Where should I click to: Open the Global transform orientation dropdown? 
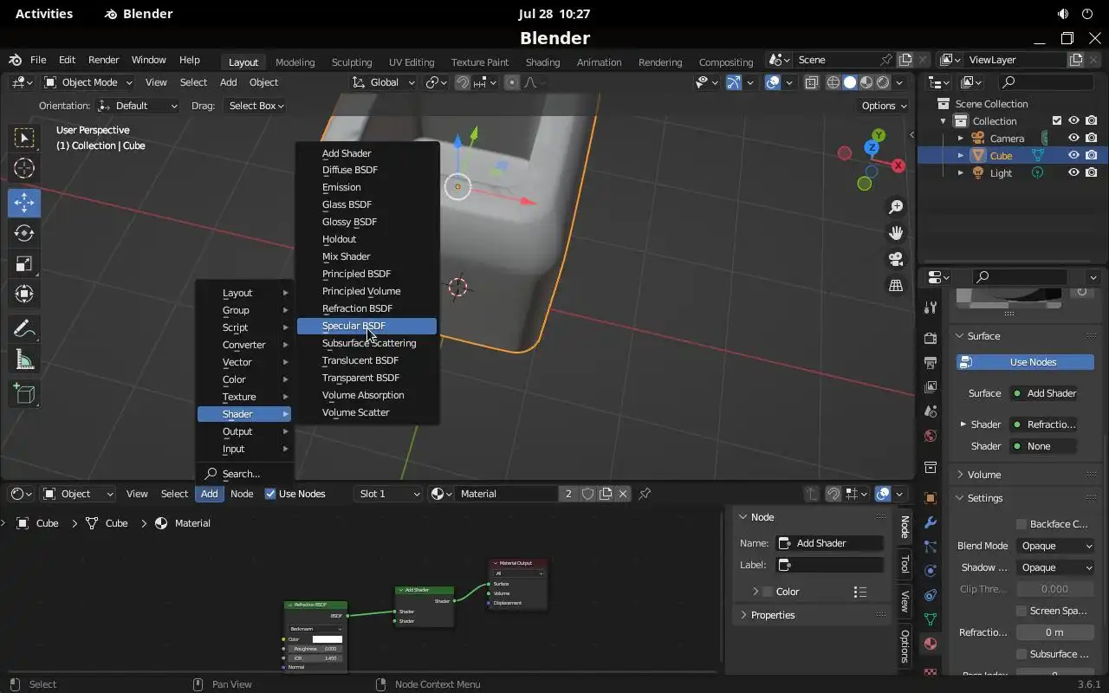[x=383, y=82]
